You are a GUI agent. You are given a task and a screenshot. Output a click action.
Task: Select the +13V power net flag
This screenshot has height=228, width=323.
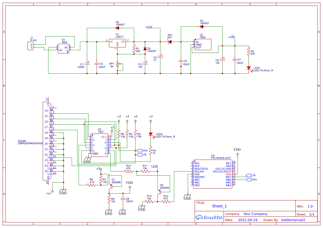point(148,27)
